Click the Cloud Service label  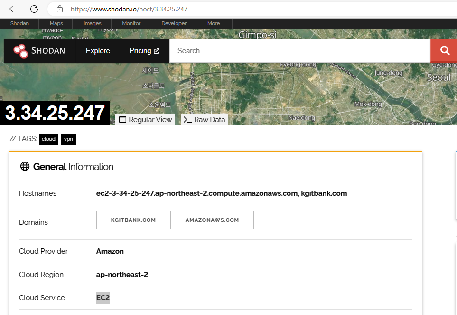[42, 298]
